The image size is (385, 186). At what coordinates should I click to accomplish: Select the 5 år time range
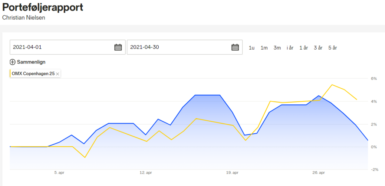point(333,48)
